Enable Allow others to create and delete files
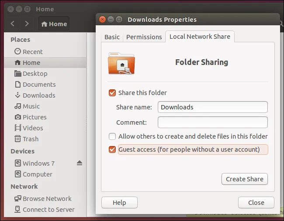Viewport: 284px width, 221px height. [x=112, y=136]
